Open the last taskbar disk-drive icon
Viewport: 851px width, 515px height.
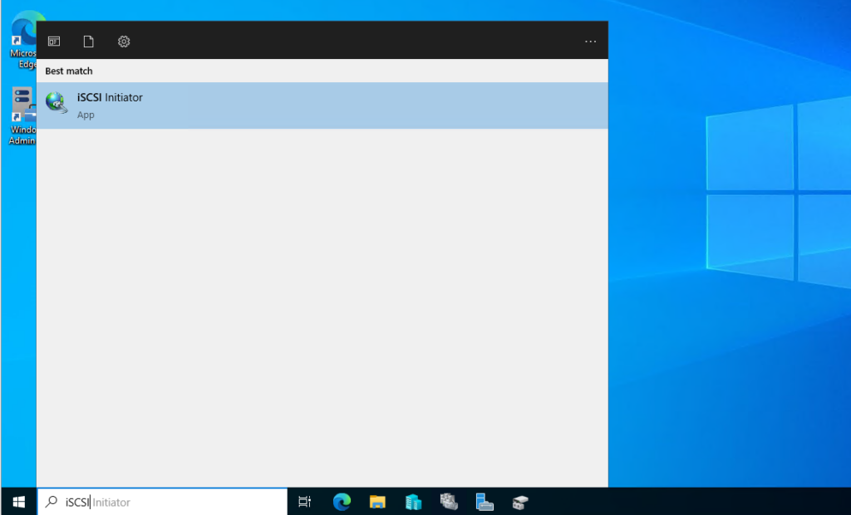click(520, 502)
